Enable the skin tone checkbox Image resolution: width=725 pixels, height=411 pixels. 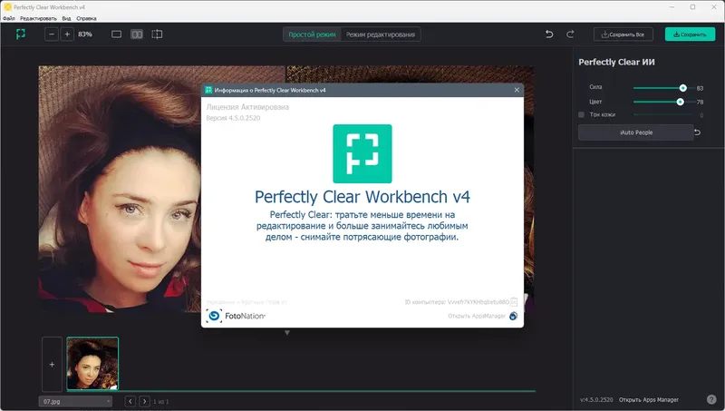pos(581,115)
